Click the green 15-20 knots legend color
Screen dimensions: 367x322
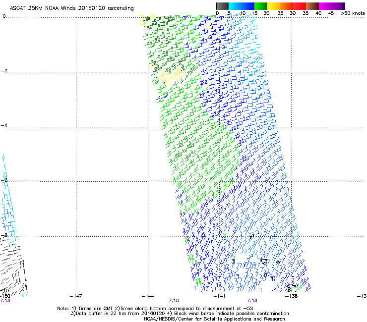point(261,6)
